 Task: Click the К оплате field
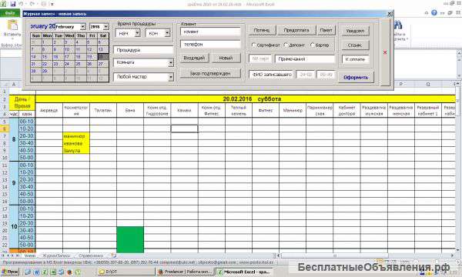[x=355, y=59]
